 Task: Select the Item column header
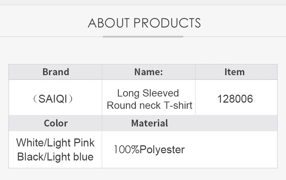pos(234,72)
